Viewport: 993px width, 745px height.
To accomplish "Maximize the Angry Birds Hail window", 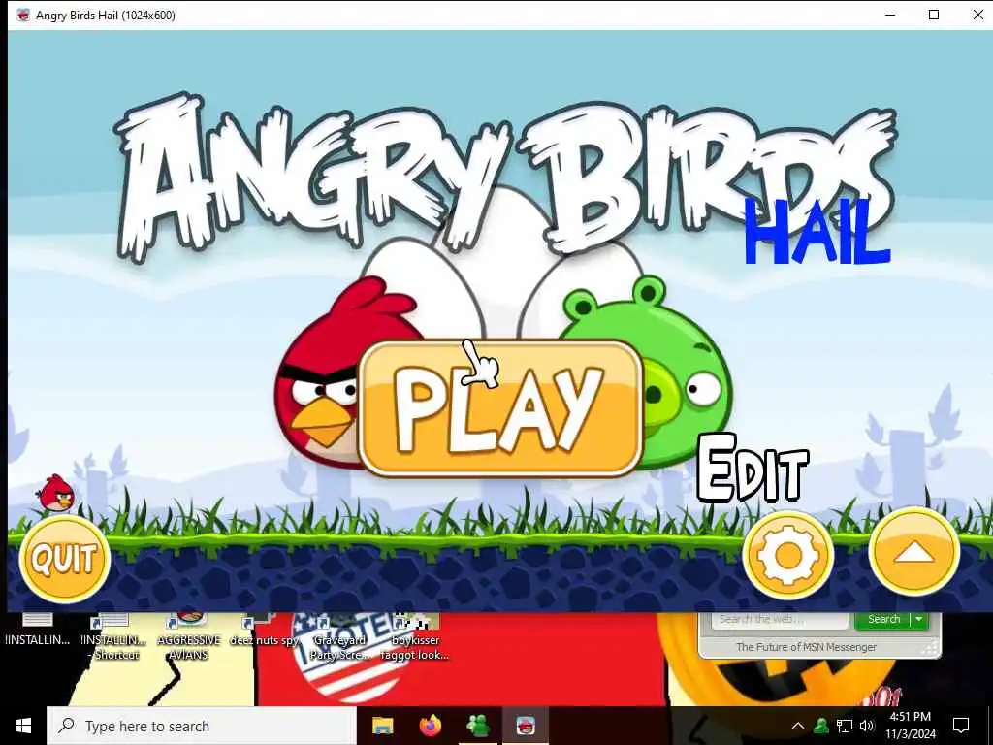I will tap(934, 15).
